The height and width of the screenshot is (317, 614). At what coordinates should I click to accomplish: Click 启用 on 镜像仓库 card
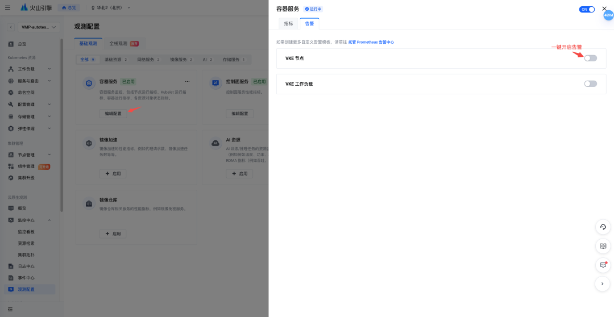pyautogui.click(x=113, y=233)
